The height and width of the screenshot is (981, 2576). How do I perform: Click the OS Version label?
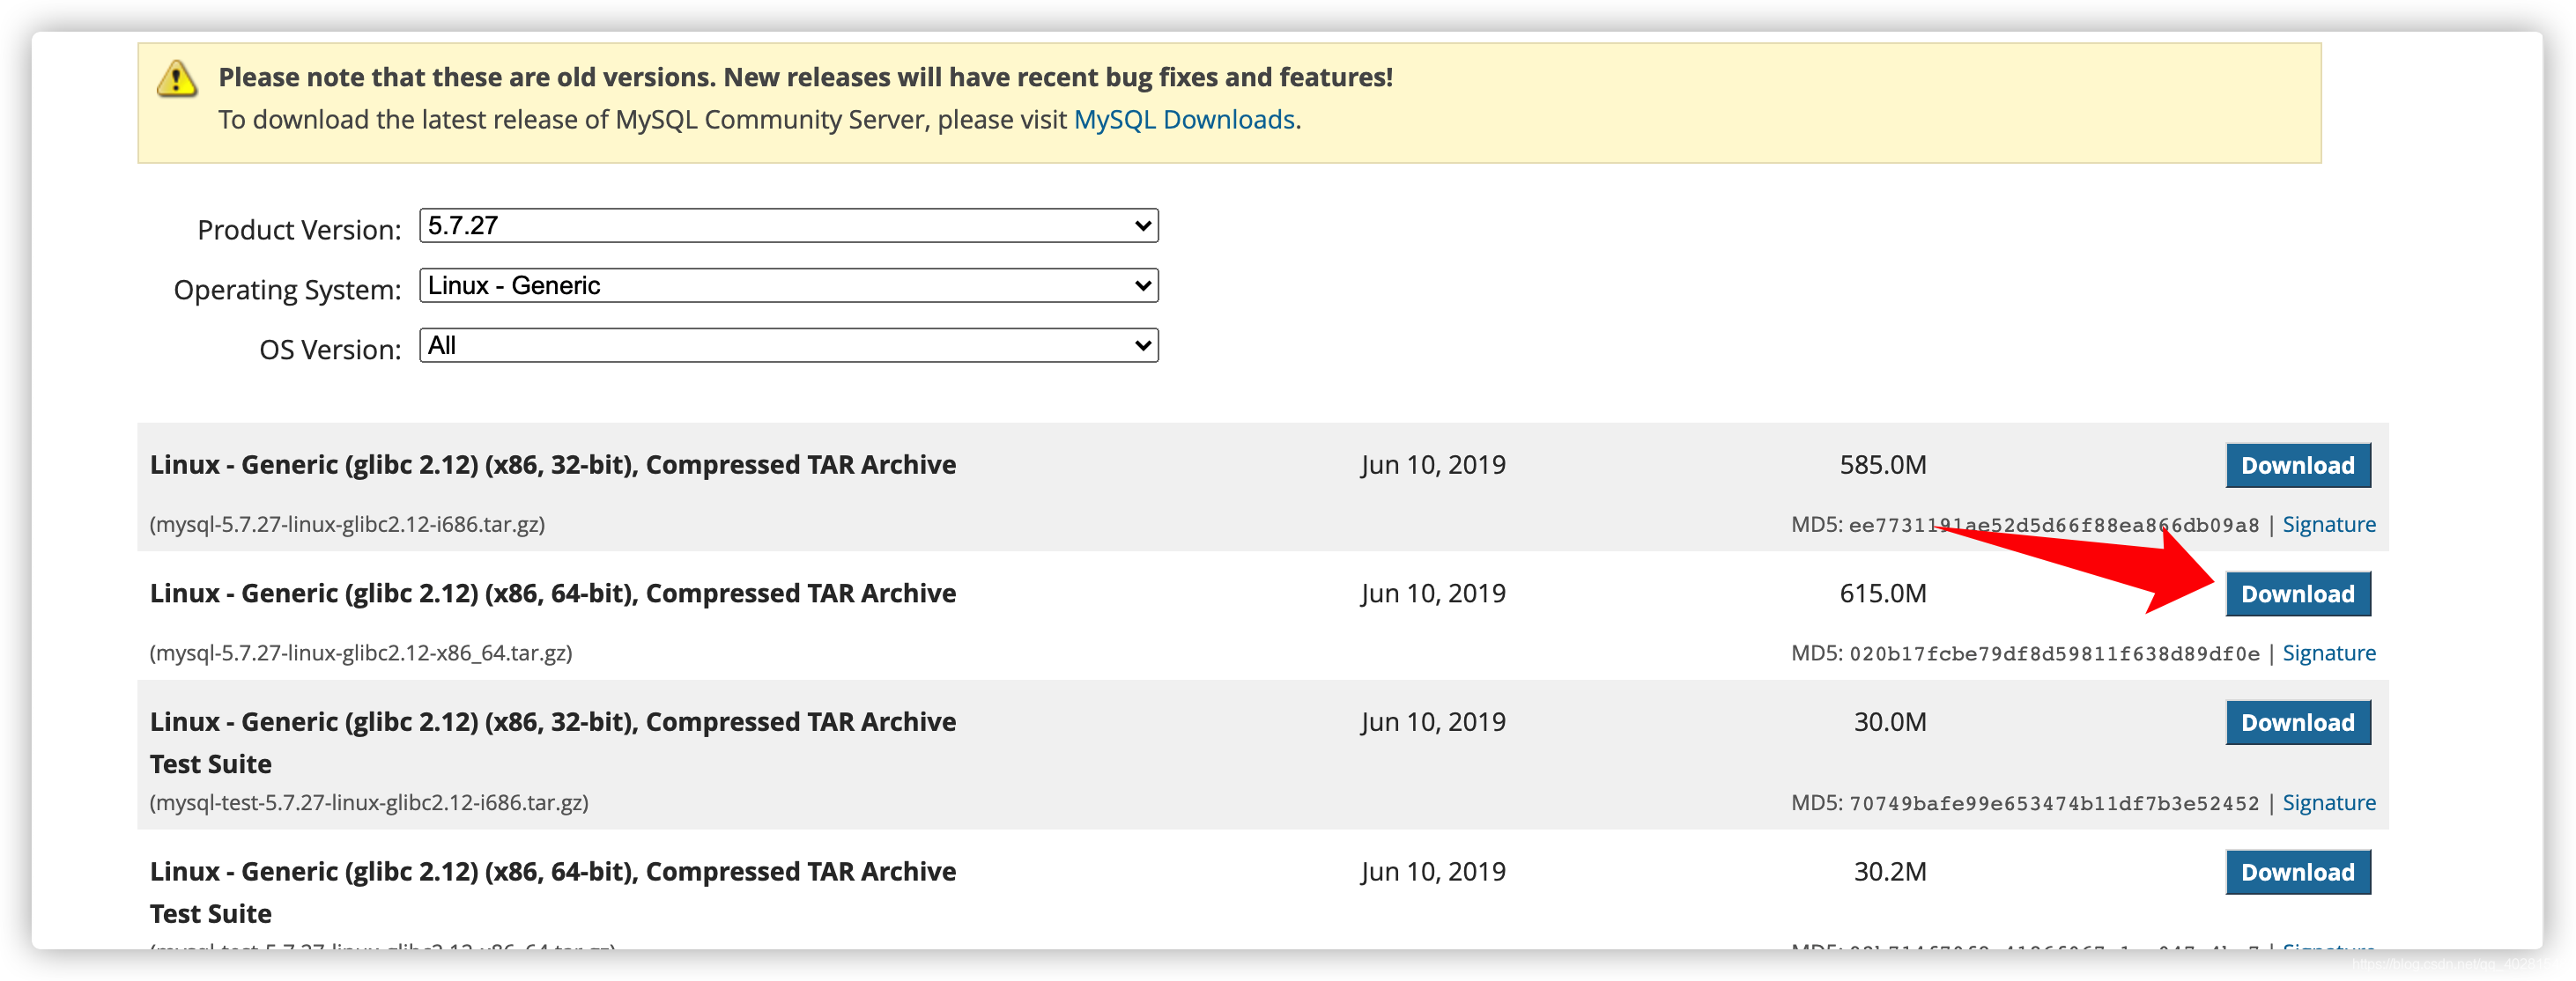[330, 350]
